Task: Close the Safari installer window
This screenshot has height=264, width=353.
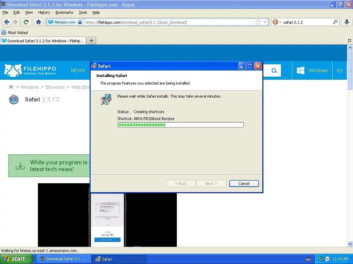Action: (x=258, y=66)
